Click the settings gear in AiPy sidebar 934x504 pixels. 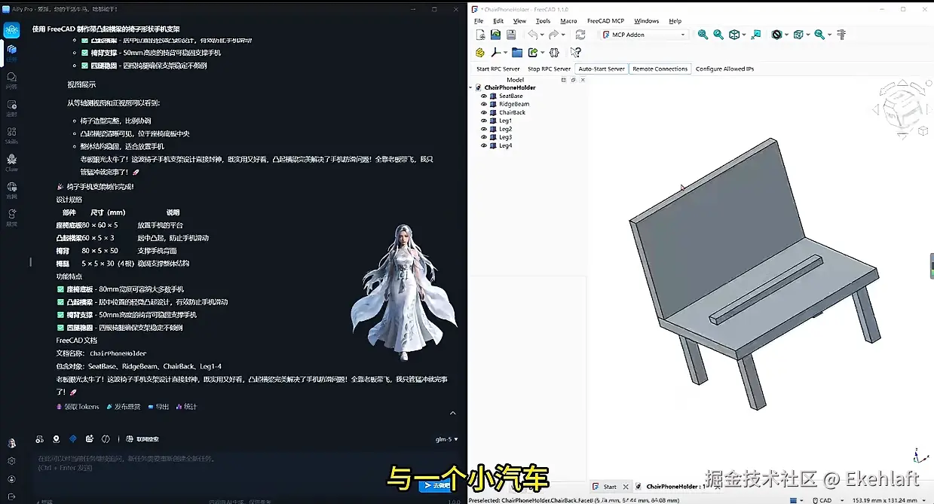pos(11,461)
